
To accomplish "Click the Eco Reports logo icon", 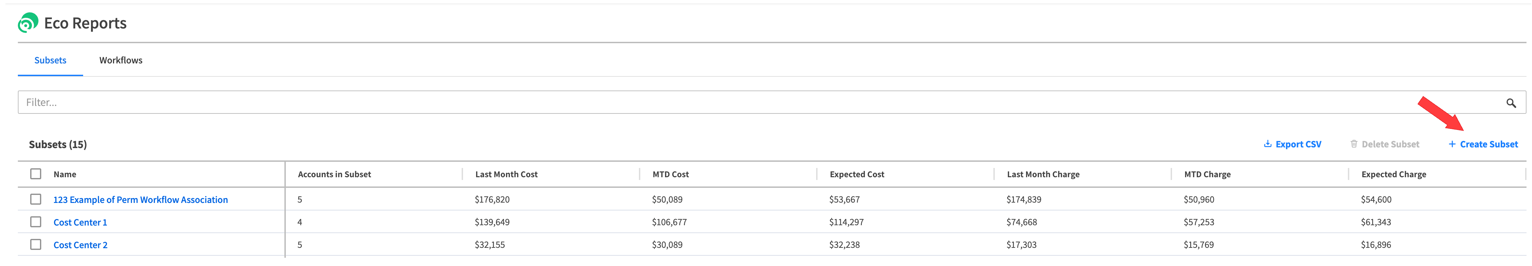I will 28,23.
